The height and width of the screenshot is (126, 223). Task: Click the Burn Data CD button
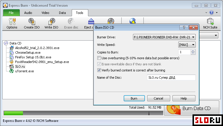pyautogui.click(x=192, y=108)
